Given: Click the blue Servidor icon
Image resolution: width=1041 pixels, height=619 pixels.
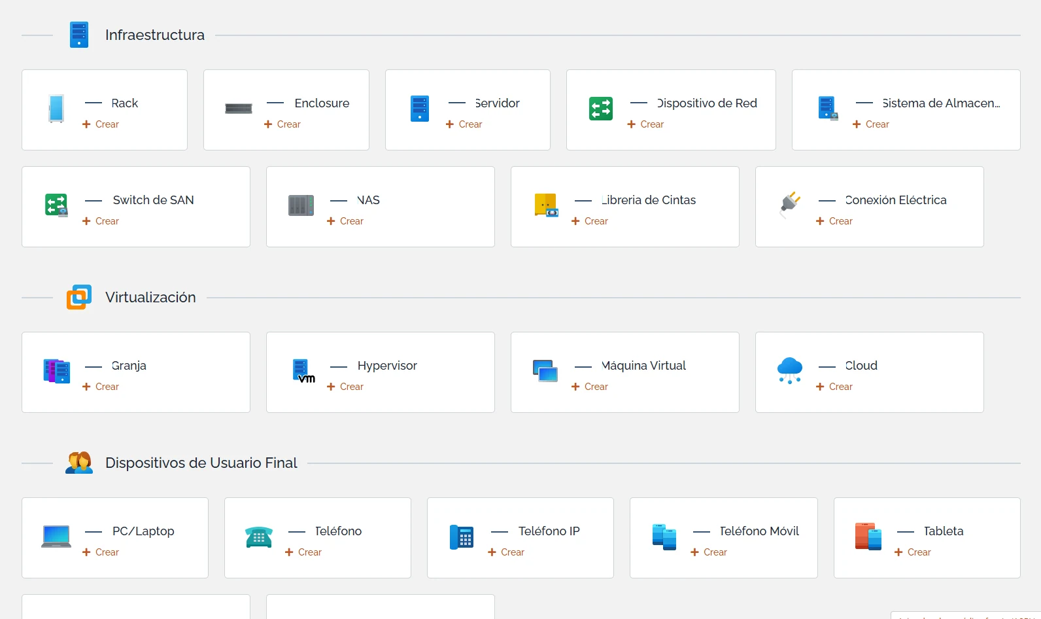Looking at the screenshot, I should point(420,109).
